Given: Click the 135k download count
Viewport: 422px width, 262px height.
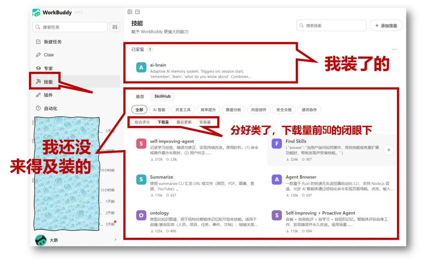Looking at the screenshot, I should click(x=156, y=231).
